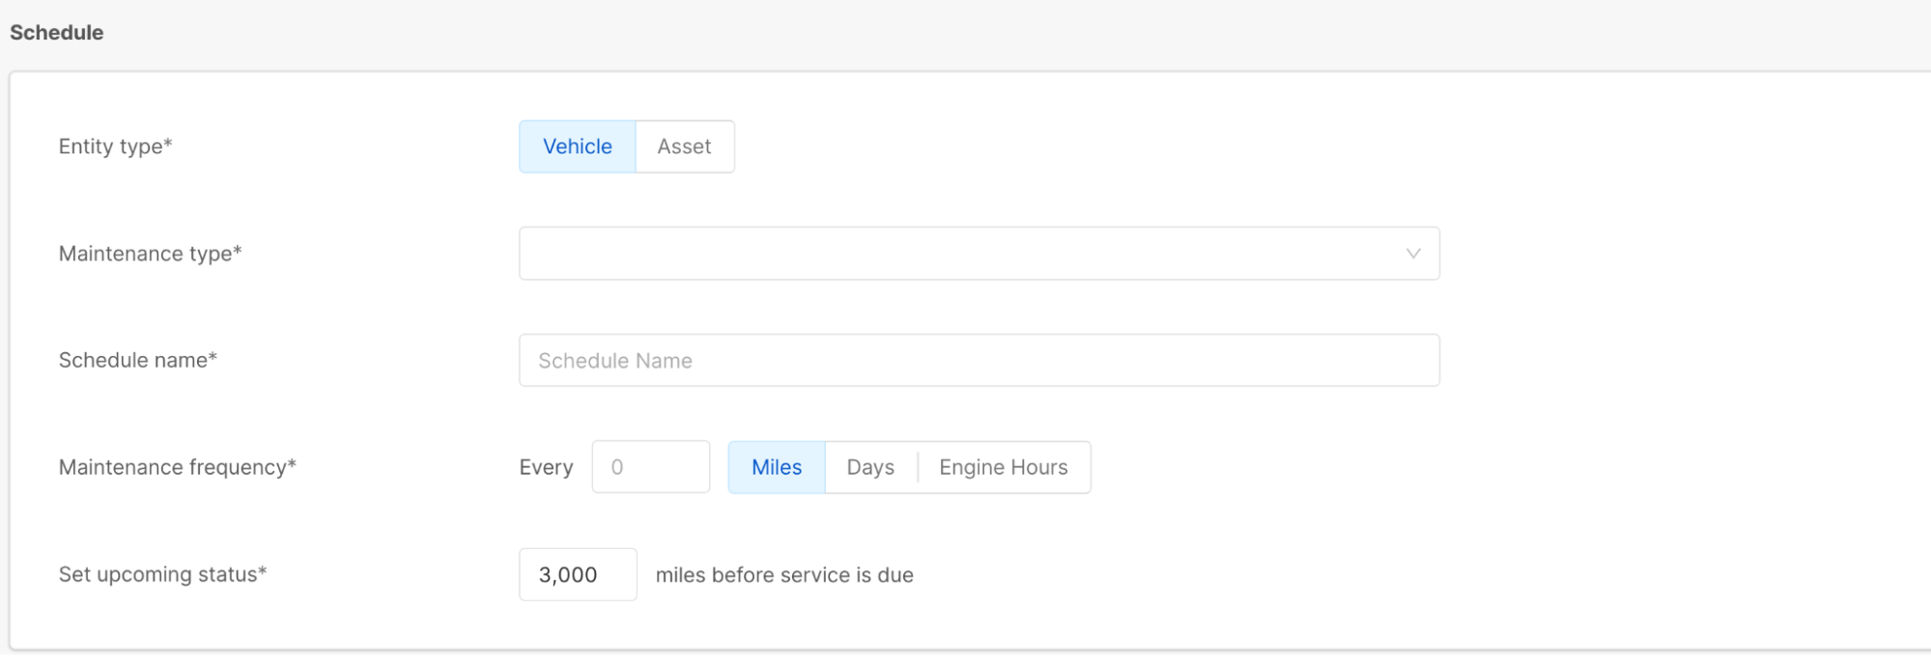
Task: Click the Schedule section heading
Action: coord(57,33)
